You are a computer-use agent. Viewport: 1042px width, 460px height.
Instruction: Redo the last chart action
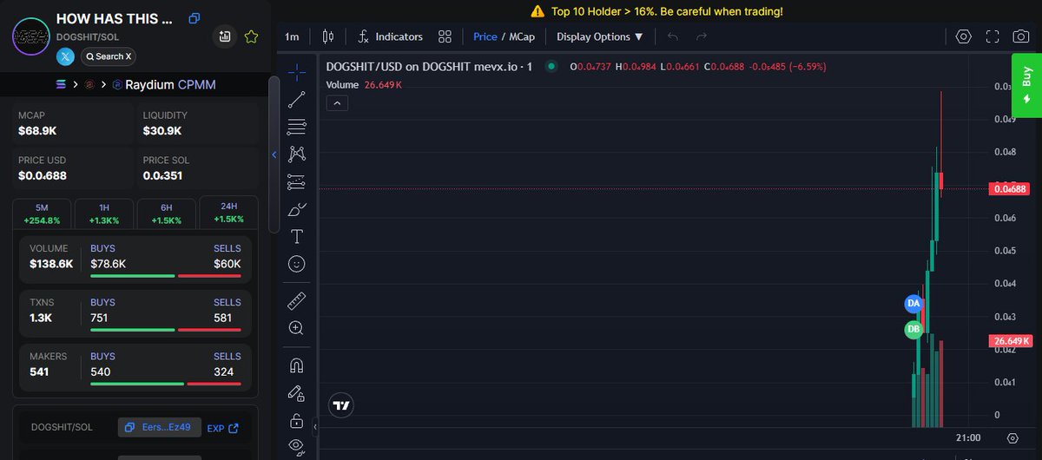tap(702, 36)
